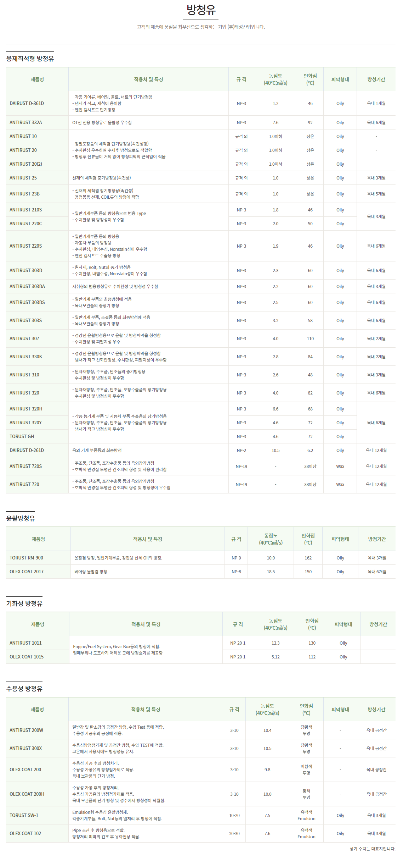
Task: Select the ANTIRUST 332A product row
Action: (x=26, y=123)
